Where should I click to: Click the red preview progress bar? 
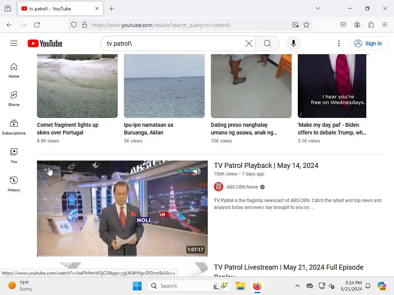tap(122, 255)
